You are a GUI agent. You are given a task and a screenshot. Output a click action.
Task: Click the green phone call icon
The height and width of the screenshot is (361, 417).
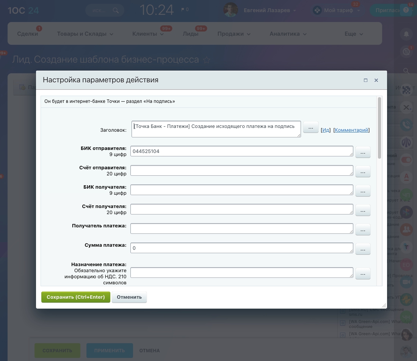tap(406, 124)
